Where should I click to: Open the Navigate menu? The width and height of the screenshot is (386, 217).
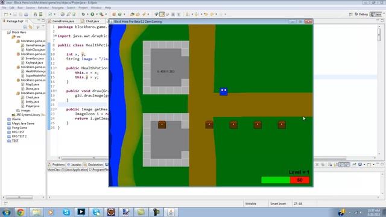pyautogui.click(x=57, y=8)
